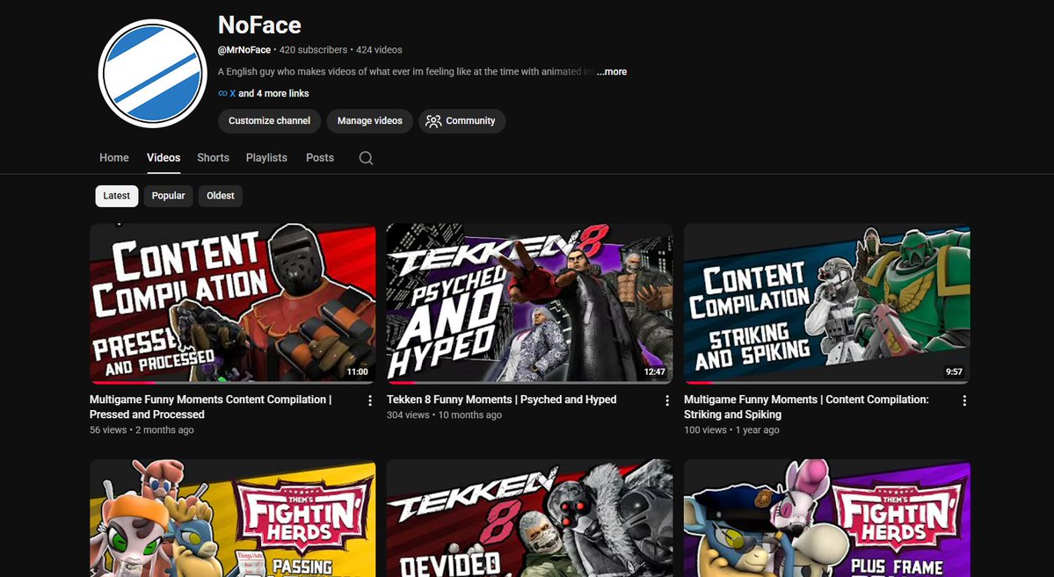Click the Community people icon

click(433, 121)
